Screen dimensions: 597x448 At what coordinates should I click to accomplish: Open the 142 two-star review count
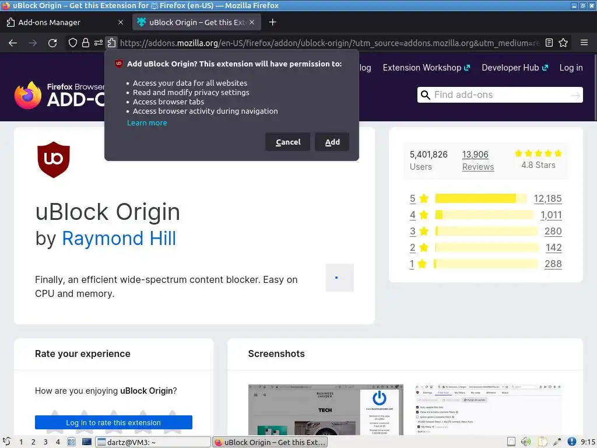[554, 247]
